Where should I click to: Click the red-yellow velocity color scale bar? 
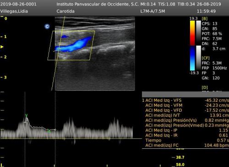[192, 33]
